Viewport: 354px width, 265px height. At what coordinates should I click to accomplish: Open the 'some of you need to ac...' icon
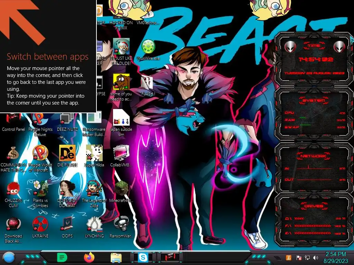(x=121, y=87)
